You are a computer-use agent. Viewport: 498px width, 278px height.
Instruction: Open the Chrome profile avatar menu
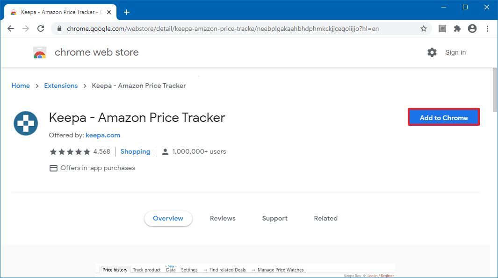tap(472, 29)
